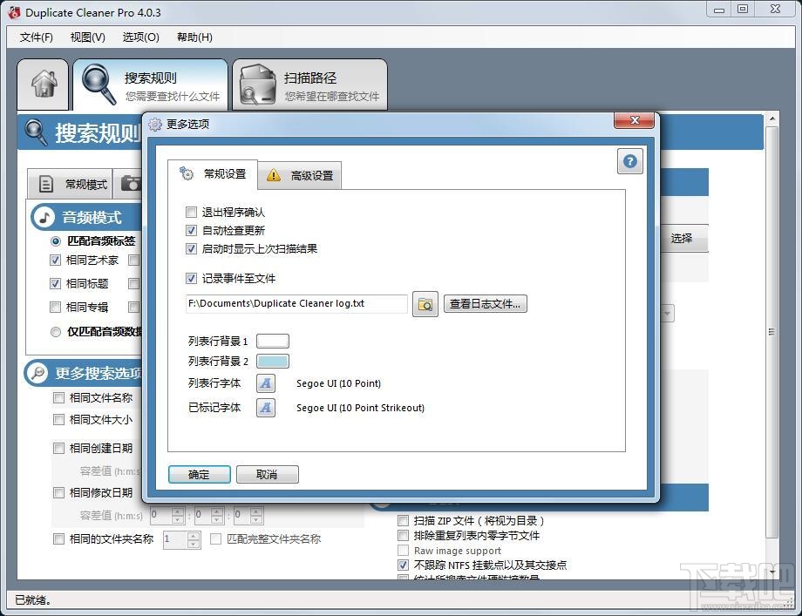Uncheck 自动检查更新 option
Viewport: 802px width, 616px height.
coord(191,231)
